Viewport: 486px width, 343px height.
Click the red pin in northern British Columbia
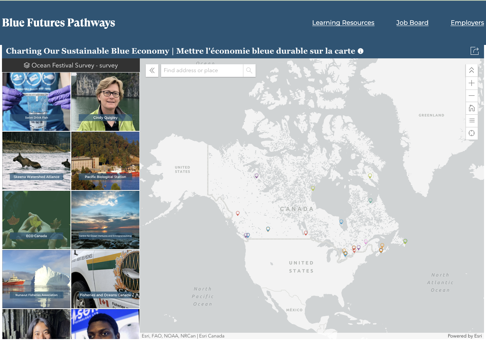coord(237,213)
